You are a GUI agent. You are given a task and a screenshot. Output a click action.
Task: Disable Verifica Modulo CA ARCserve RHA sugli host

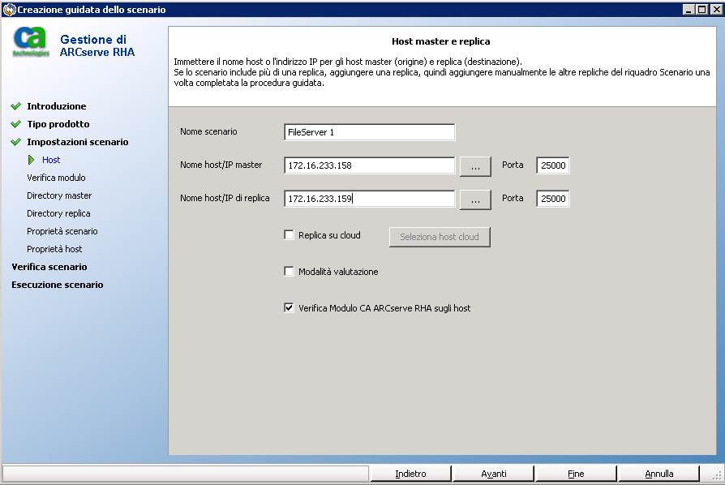289,307
